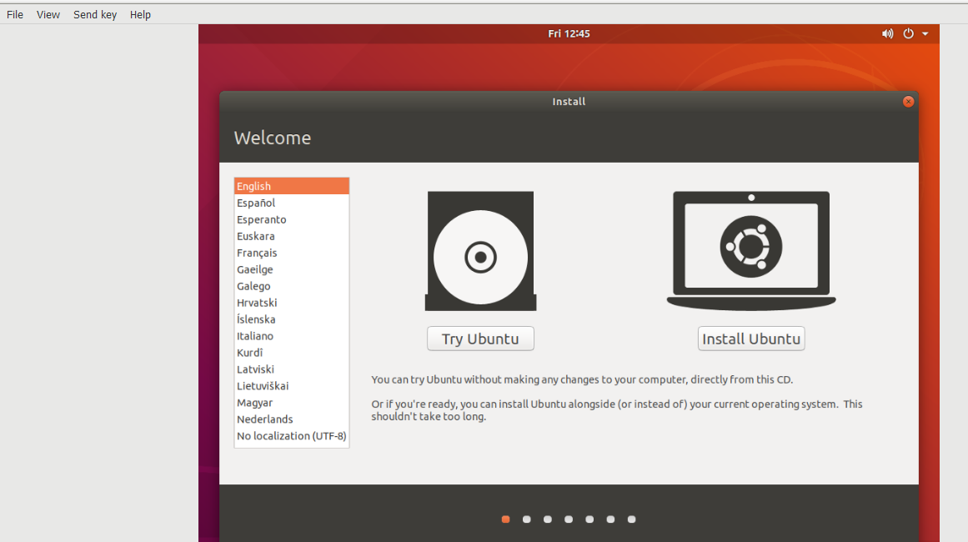Select Magyar in the language list

[x=254, y=403]
